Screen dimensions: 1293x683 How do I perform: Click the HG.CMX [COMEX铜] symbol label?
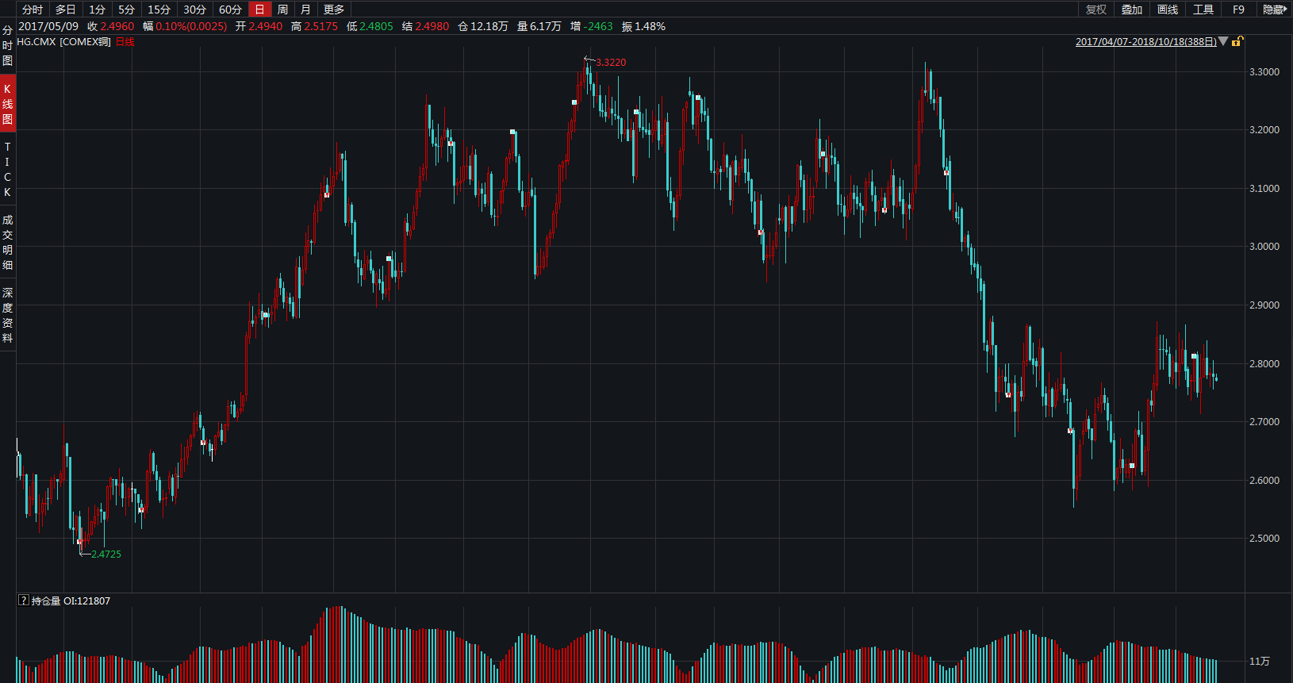(x=64, y=42)
